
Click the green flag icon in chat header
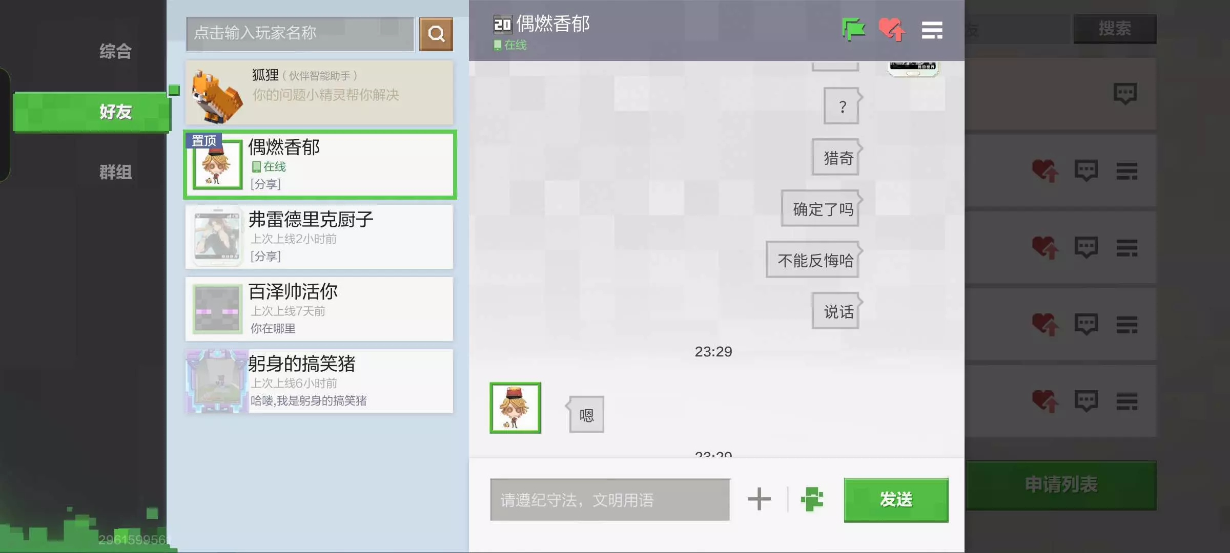click(853, 29)
